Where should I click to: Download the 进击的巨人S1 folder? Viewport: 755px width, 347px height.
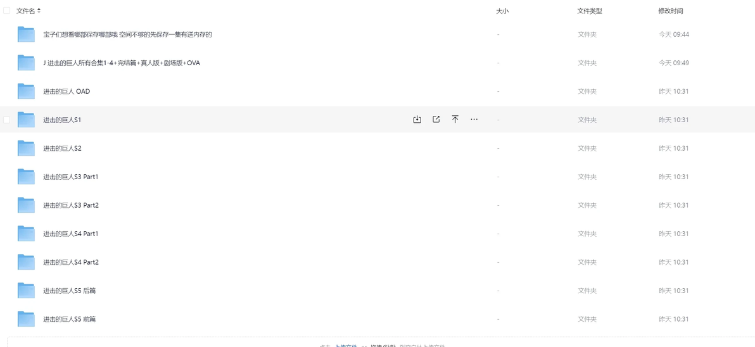(417, 119)
